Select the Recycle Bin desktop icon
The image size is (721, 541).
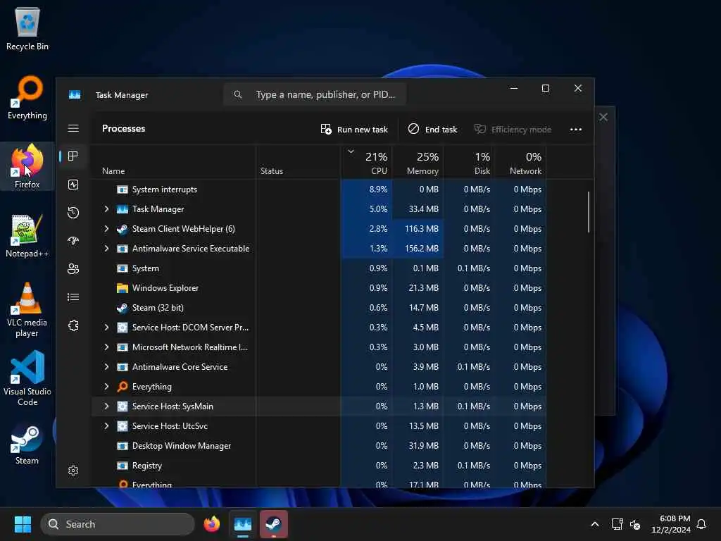(27, 28)
